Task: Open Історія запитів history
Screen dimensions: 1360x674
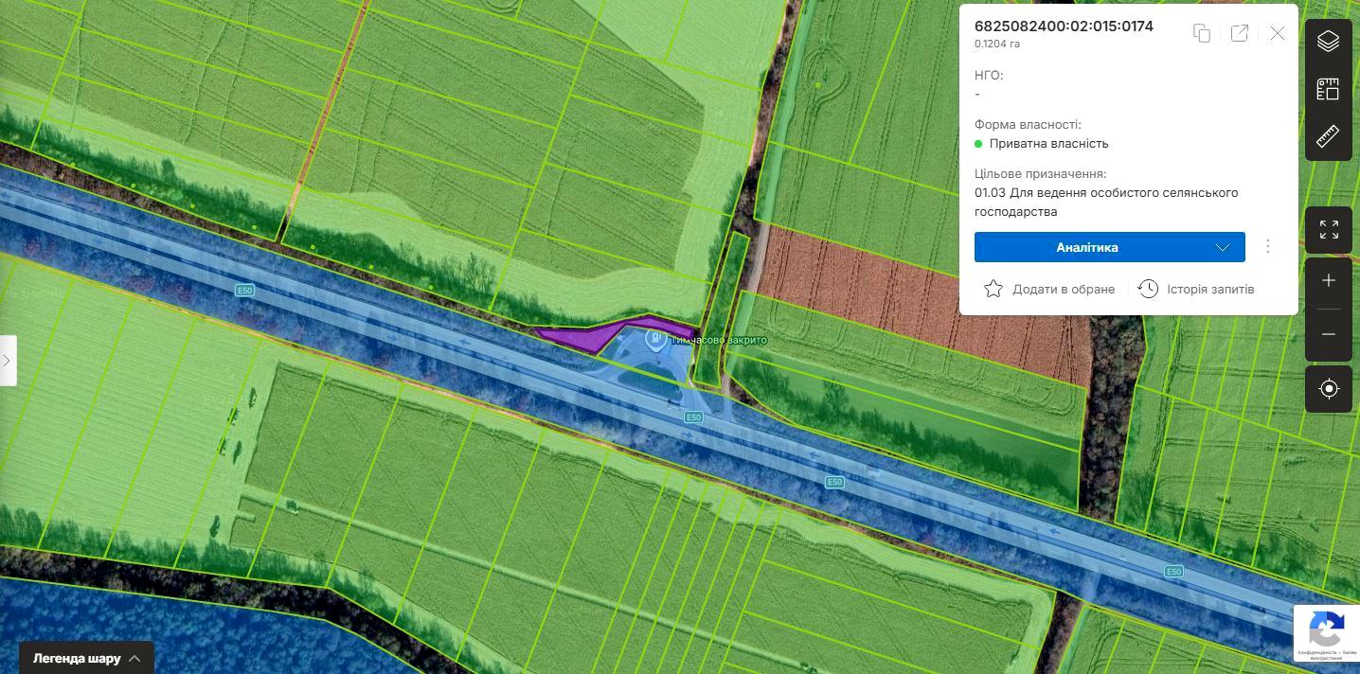Action: click(x=1196, y=289)
